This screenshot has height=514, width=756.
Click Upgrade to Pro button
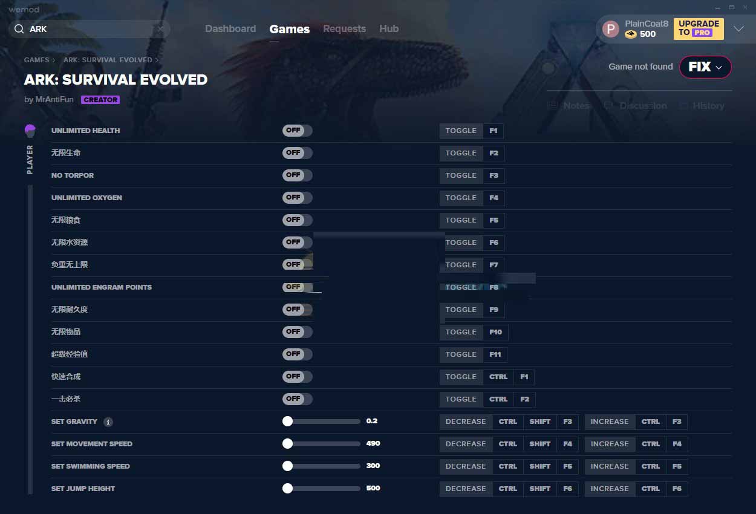tap(699, 28)
